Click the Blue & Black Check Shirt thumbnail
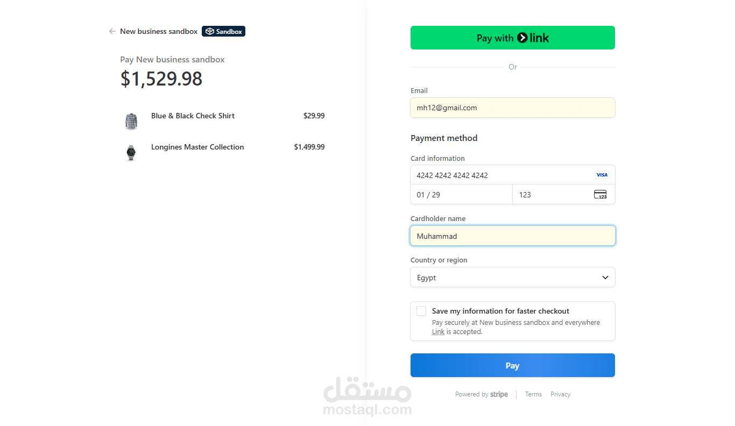The image size is (735, 426). [x=131, y=120]
